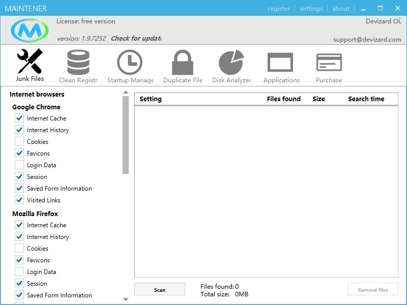Image resolution: width=407 pixels, height=305 pixels.
Task: Click the register link
Action: click(x=279, y=8)
